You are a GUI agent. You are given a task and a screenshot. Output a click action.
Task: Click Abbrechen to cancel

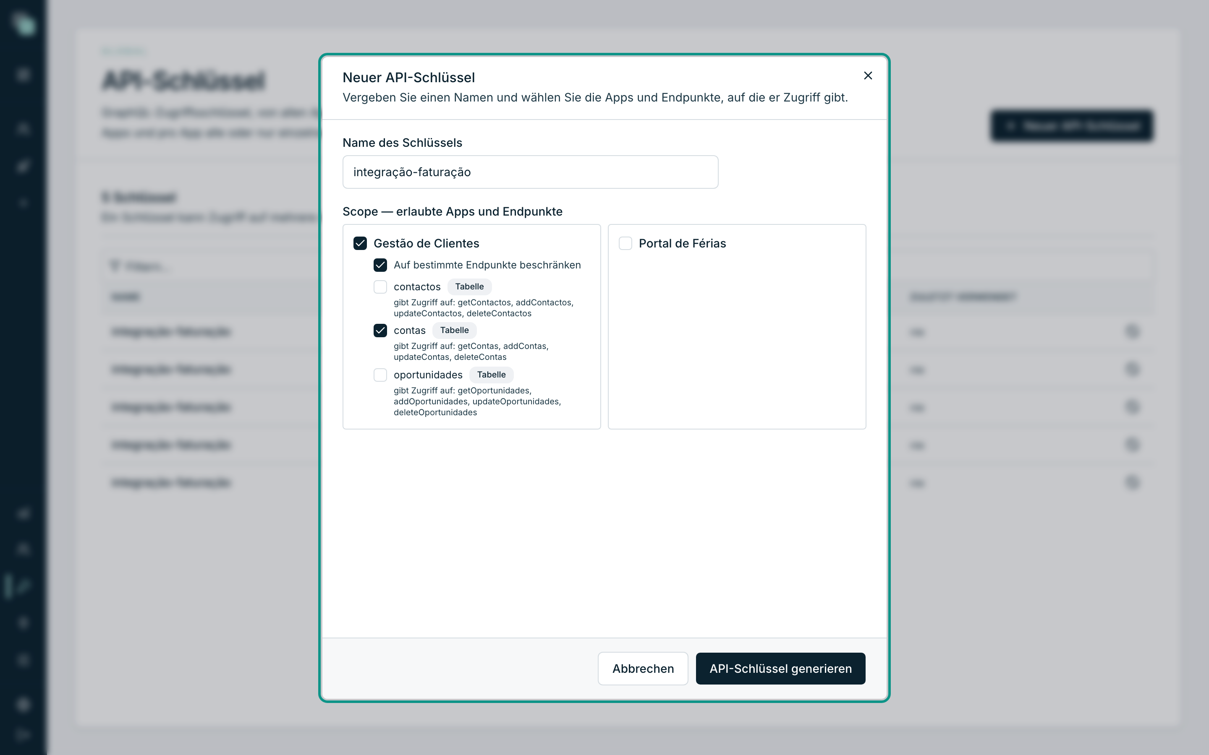tap(643, 669)
